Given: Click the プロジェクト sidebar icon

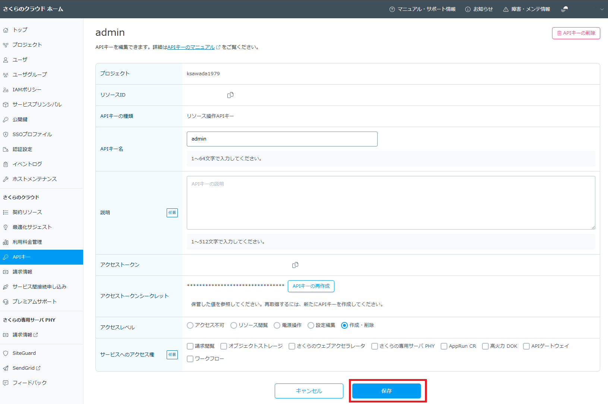Looking at the screenshot, I should click(x=6, y=45).
